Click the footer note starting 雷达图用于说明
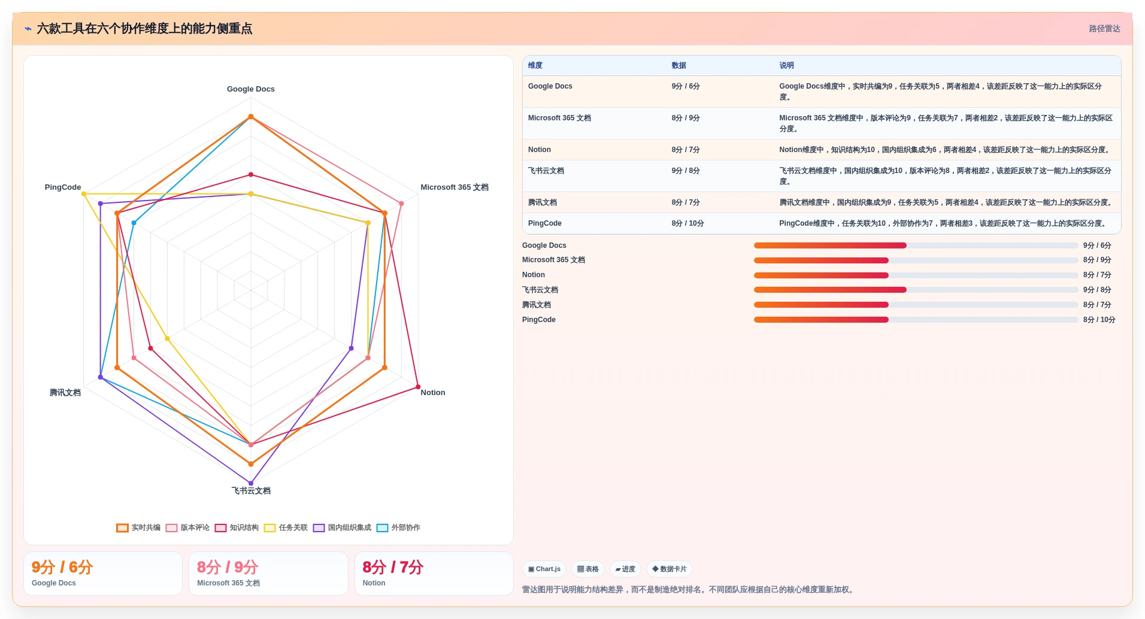This screenshot has height=619, width=1145. (x=689, y=590)
